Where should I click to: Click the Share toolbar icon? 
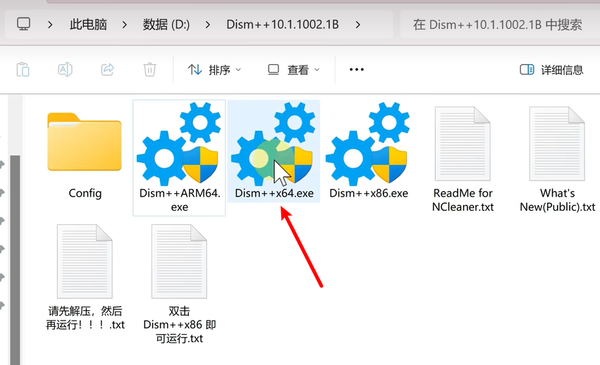click(108, 70)
